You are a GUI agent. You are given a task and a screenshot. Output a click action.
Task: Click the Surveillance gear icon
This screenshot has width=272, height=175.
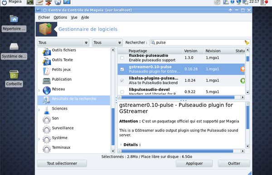point(47,130)
